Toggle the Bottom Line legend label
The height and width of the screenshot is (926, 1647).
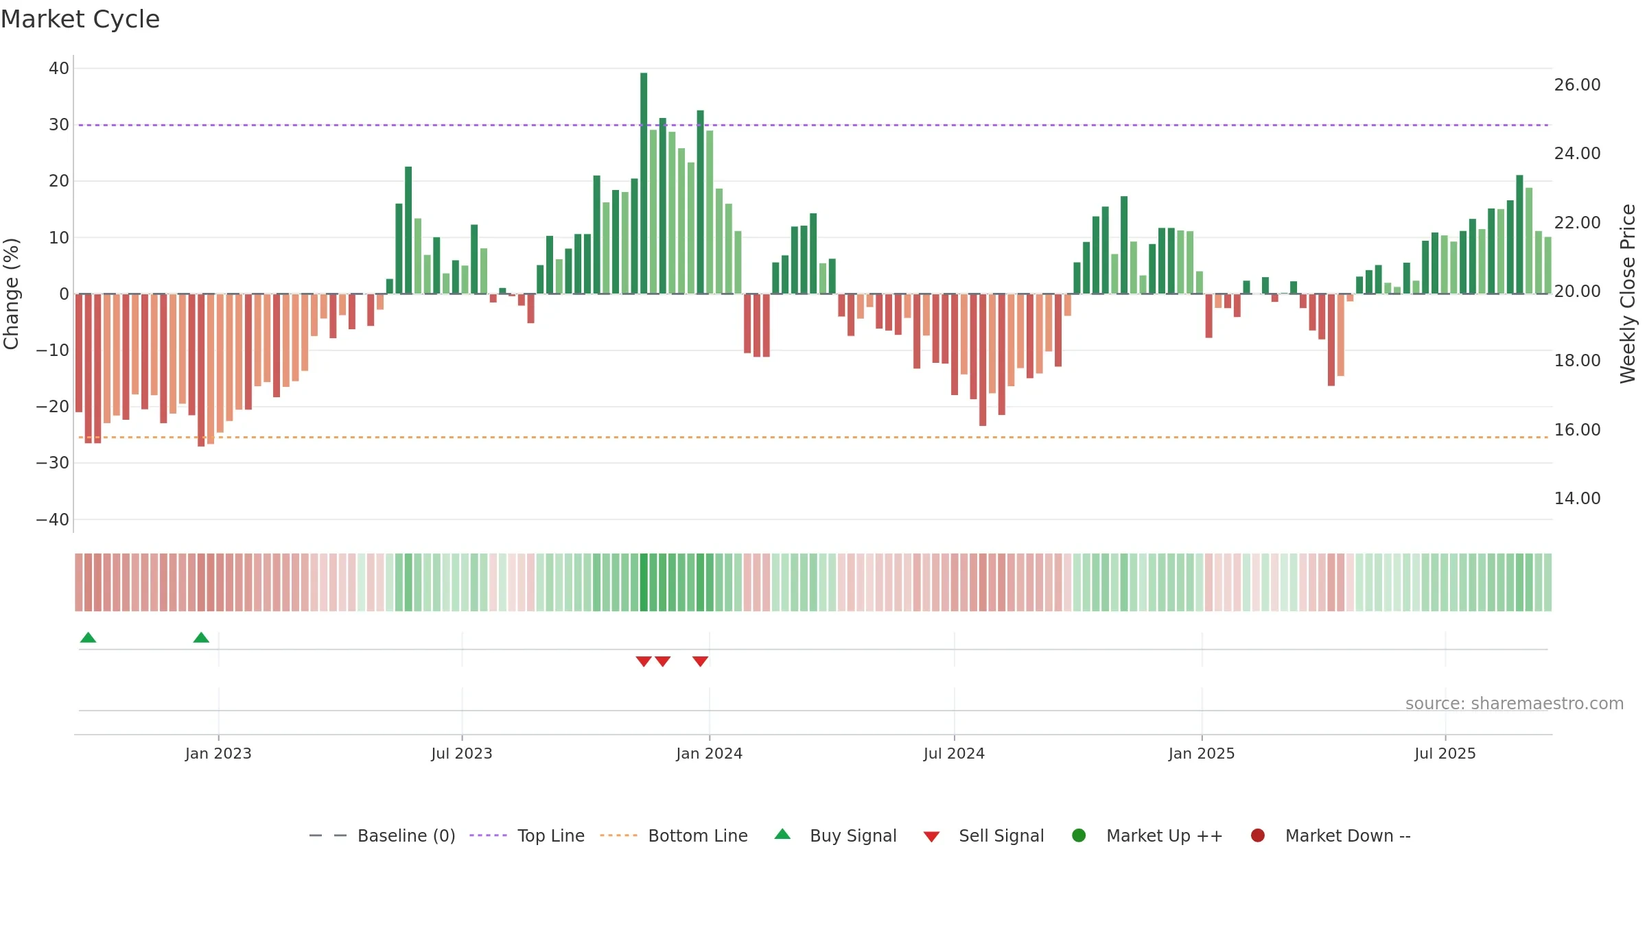(x=698, y=835)
